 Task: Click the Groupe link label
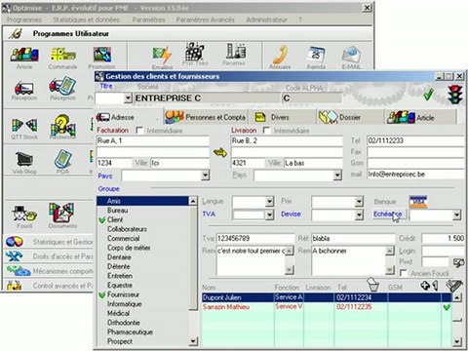[x=108, y=189]
